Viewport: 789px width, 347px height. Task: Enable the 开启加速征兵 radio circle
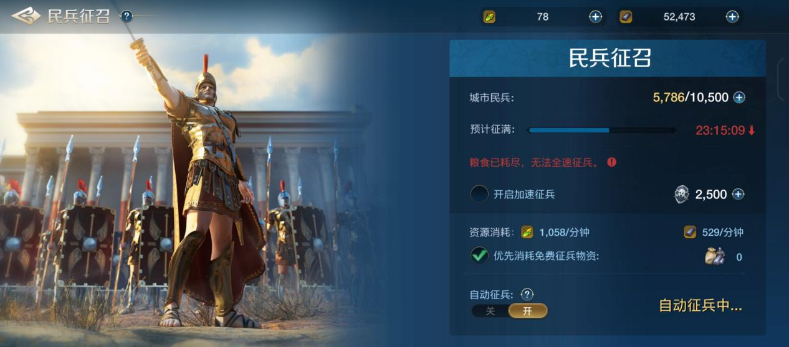coord(479,194)
